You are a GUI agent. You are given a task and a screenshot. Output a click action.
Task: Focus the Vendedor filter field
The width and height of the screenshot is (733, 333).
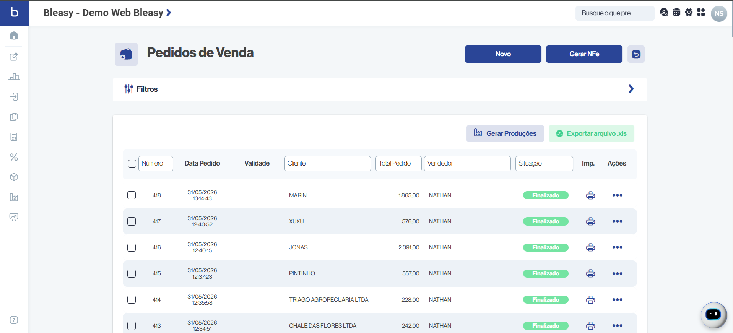point(467,164)
